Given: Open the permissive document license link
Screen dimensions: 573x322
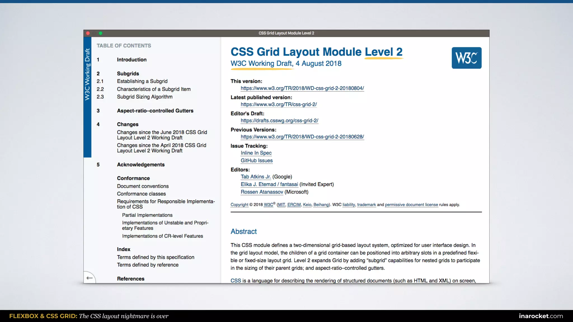Looking at the screenshot, I should [411, 205].
